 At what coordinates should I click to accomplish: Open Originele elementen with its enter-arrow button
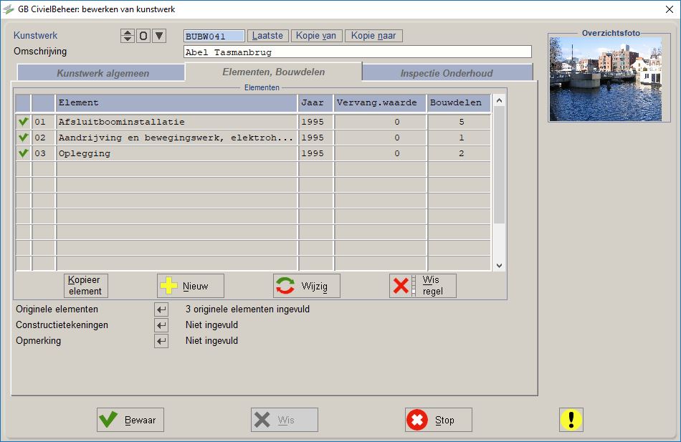161,309
